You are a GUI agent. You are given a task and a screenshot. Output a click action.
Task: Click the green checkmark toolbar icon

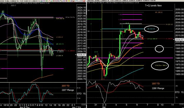pyautogui.click(x=46, y=1)
